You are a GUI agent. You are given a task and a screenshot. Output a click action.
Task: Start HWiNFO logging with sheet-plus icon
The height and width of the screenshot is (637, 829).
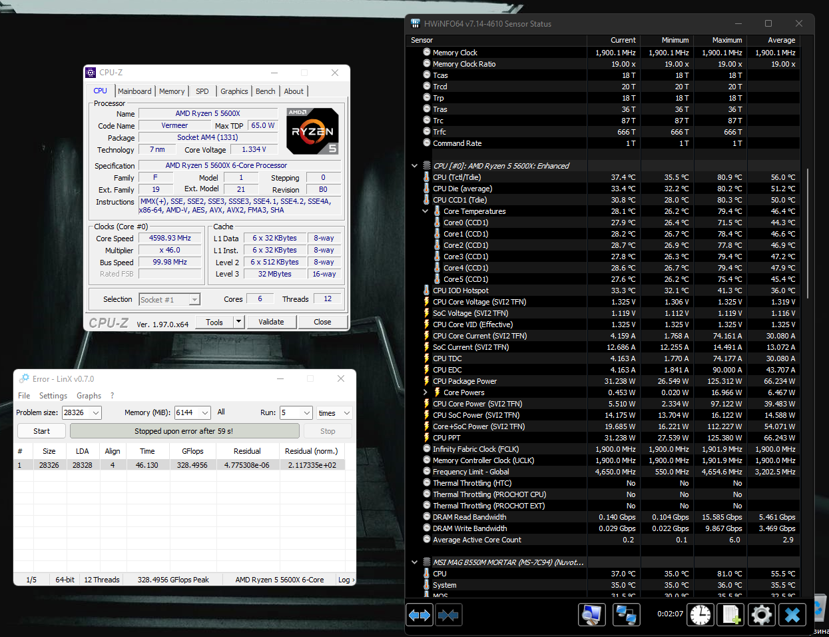click(x=731, y=615)
